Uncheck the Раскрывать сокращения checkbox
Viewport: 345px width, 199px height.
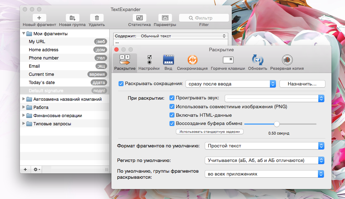pyautogui.click(x=121, y=84)
